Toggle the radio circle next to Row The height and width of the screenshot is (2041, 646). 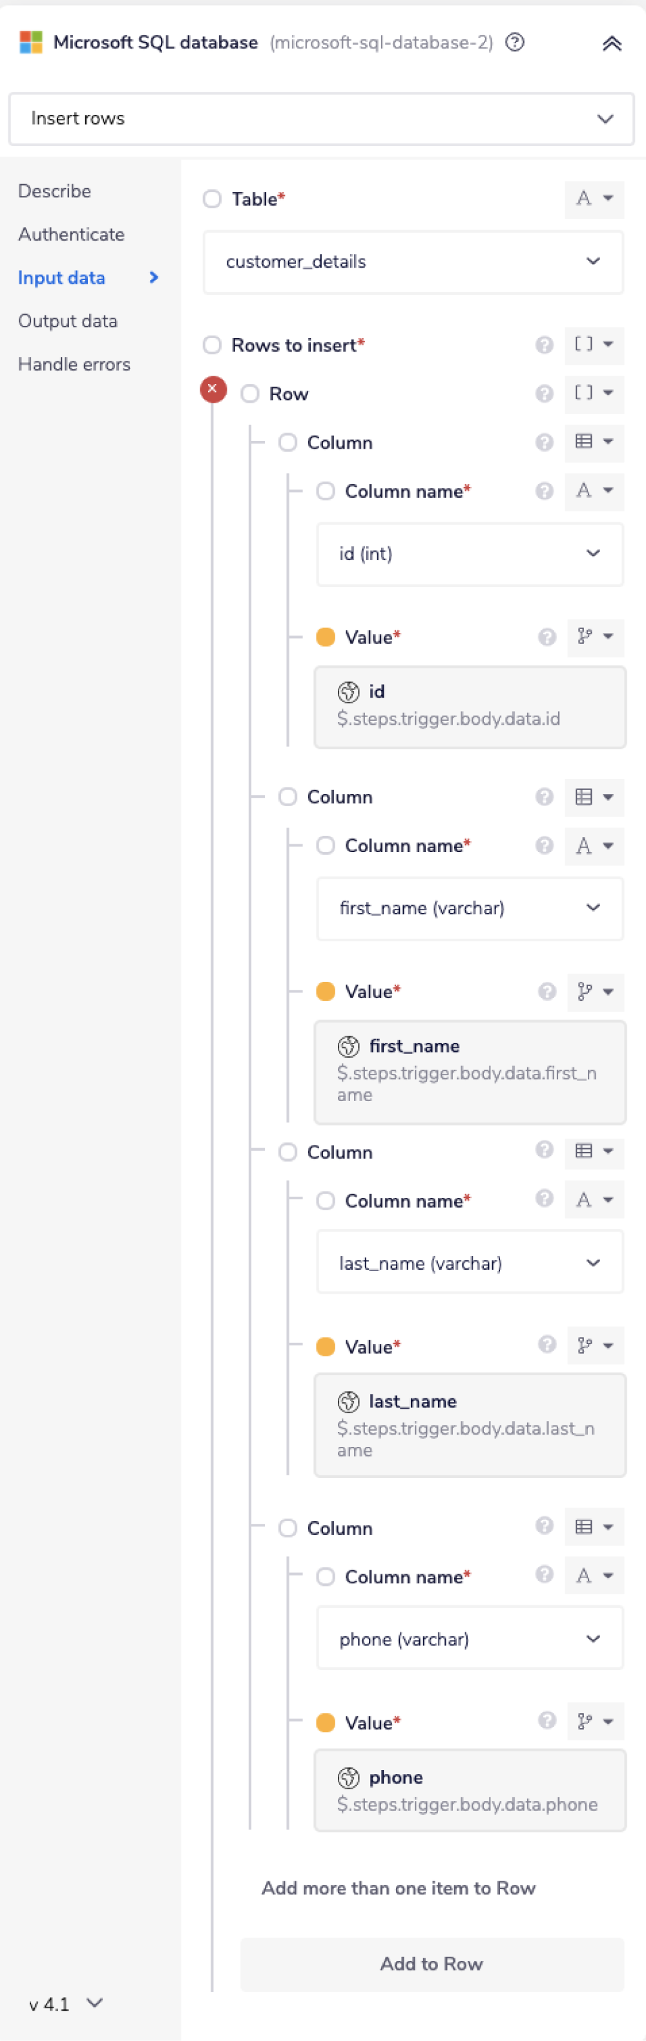pyautogui.click(x=250, y=394)
